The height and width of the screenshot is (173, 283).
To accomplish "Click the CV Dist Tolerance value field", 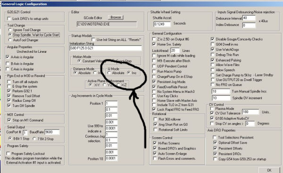I will [x=250, y=112].
